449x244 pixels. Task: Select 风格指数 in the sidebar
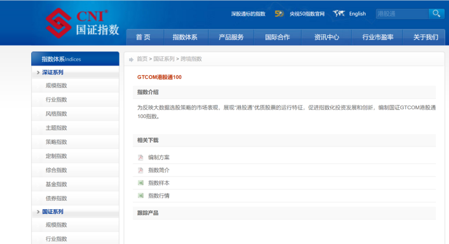[56, 114]
